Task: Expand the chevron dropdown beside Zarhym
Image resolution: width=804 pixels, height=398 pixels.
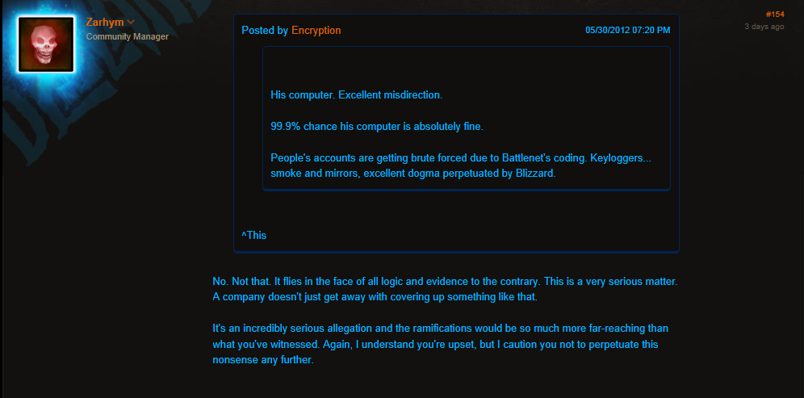Action: click(131, 23)
